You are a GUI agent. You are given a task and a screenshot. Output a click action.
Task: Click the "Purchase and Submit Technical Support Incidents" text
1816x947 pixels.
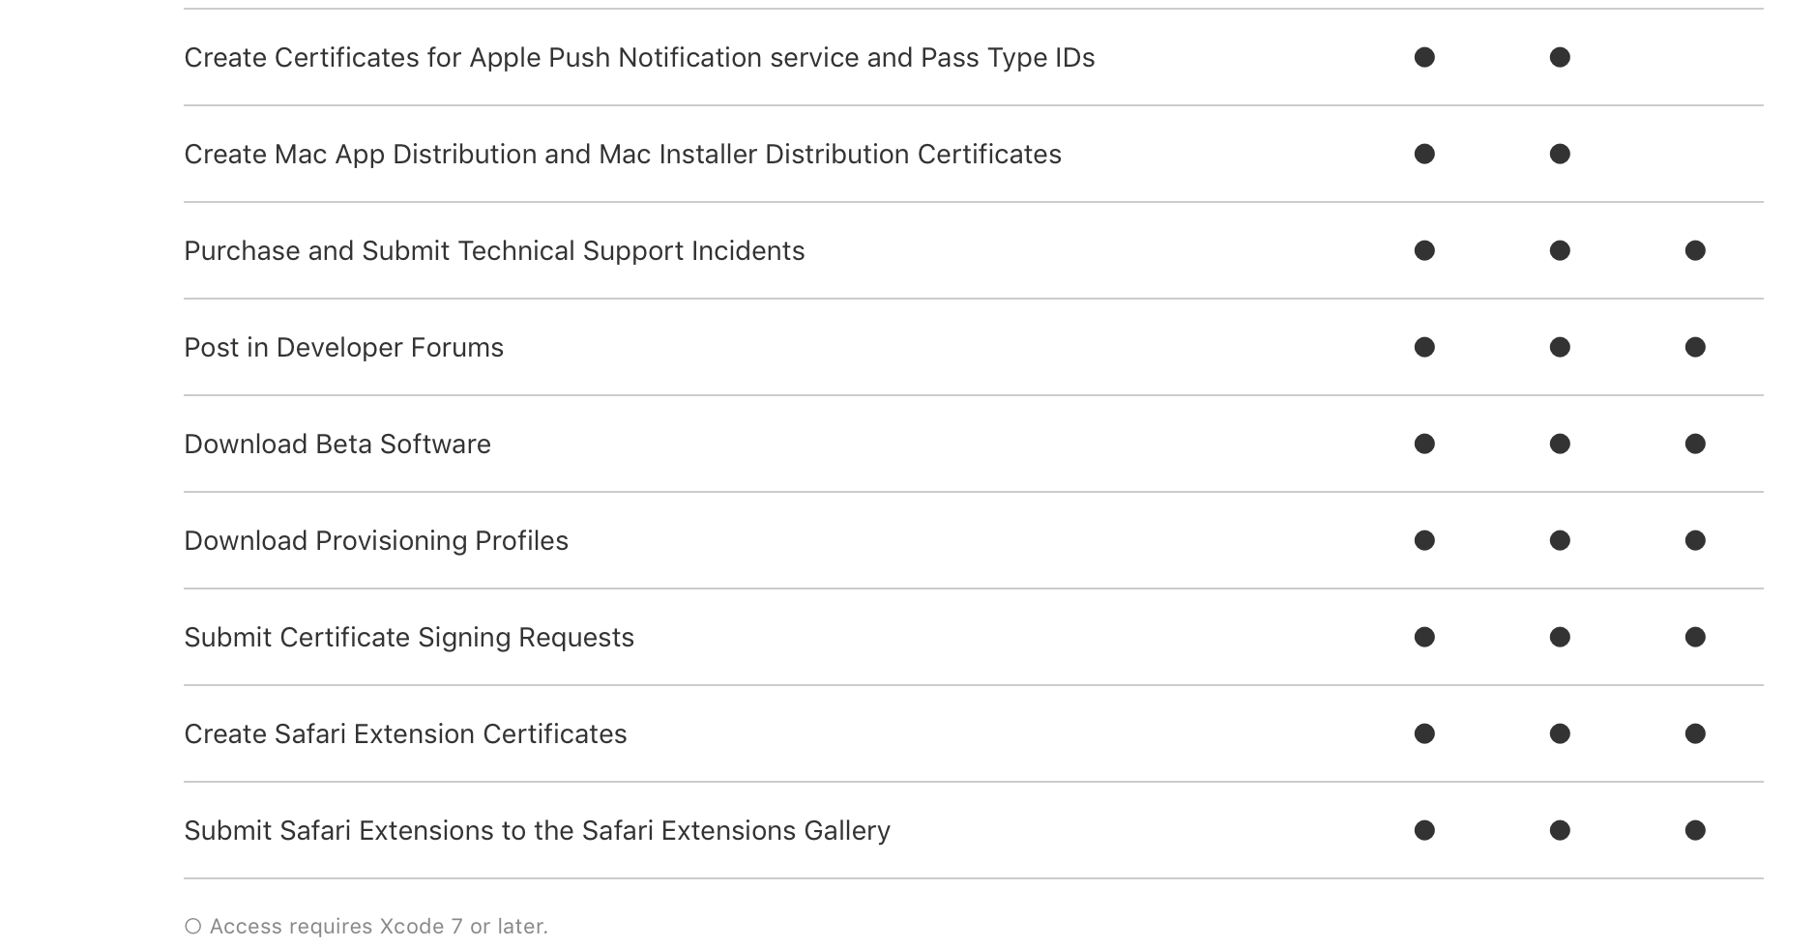(x=494, y=251)
